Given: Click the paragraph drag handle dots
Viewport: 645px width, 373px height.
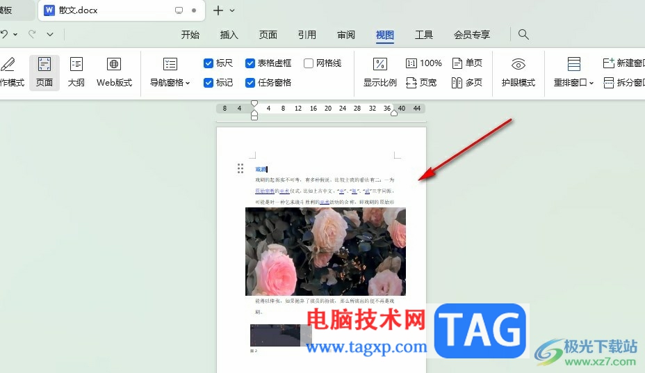Looking at the screenshot, I should pos(240,168).
